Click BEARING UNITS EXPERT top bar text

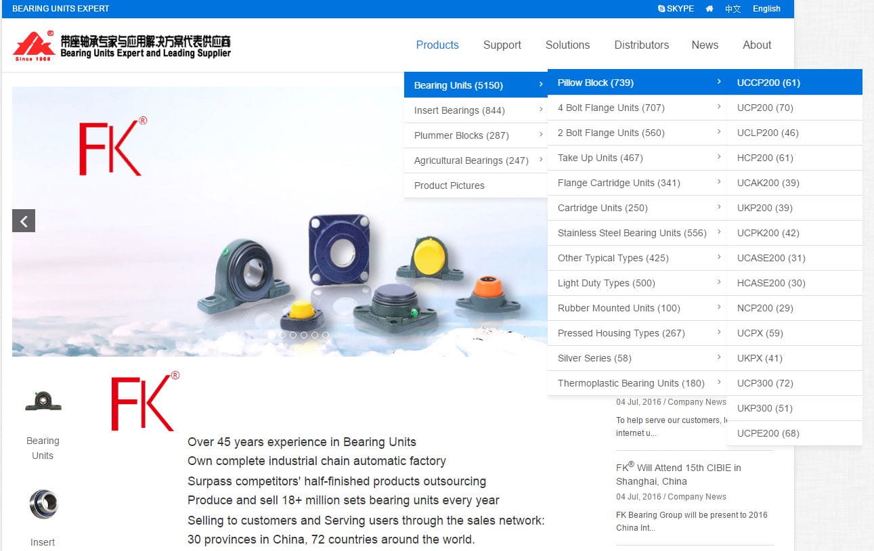[61, 9]
